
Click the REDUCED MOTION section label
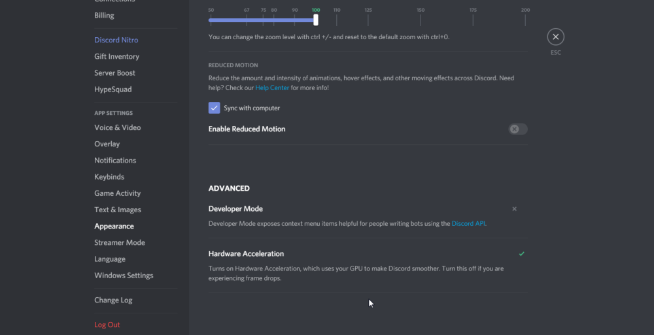point(233,65)
